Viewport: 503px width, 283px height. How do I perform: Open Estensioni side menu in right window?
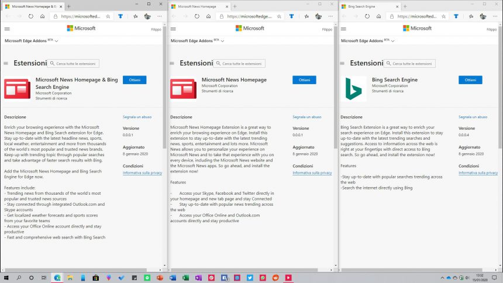[x=342, y=64]
